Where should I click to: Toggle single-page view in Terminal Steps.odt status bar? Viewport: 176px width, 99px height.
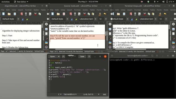click(x=158, y=52)
